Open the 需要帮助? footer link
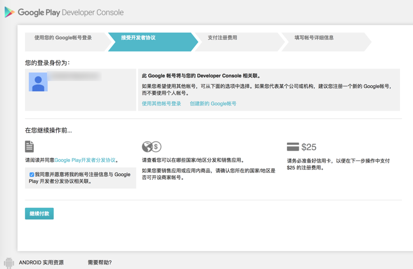Image resolution: width=413 pixels, height=269 pixels. coord(100,262)
